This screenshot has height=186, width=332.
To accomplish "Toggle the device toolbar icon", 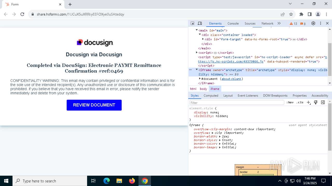I will coord(200,23).
